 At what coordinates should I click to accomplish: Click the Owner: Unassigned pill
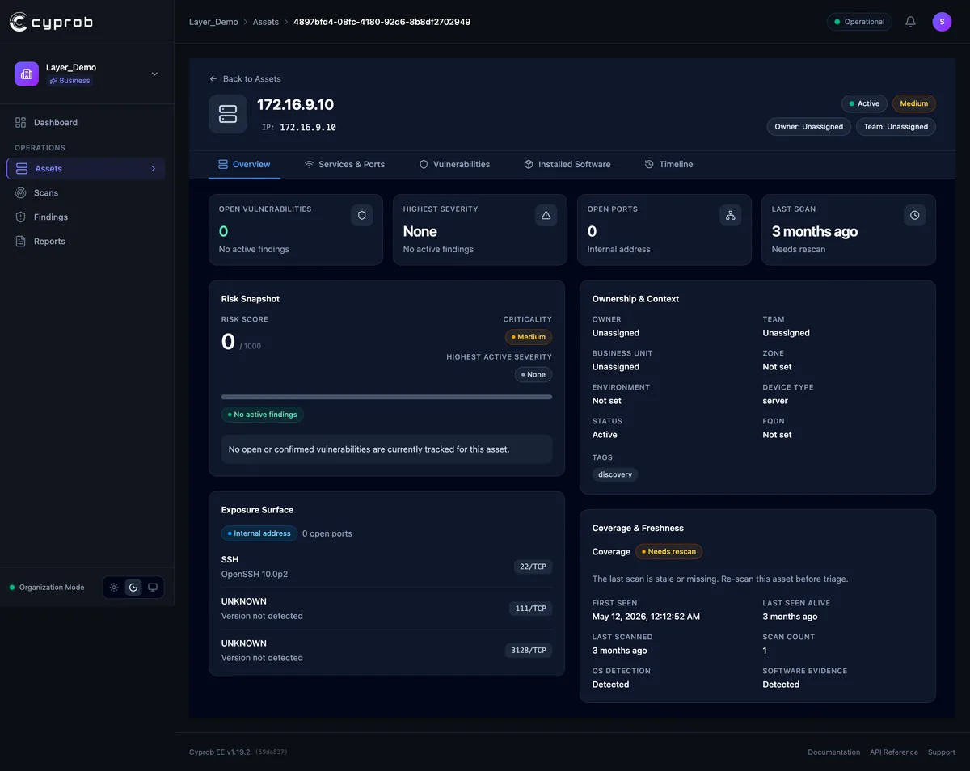pyautogui.click(x=808, y=126)
